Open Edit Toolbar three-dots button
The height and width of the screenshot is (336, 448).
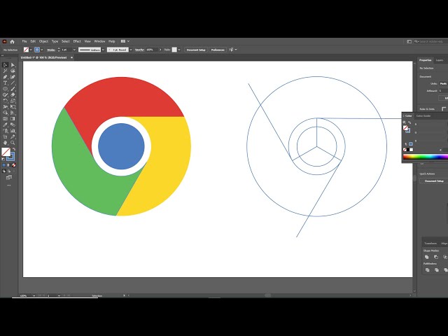[9, 185]
